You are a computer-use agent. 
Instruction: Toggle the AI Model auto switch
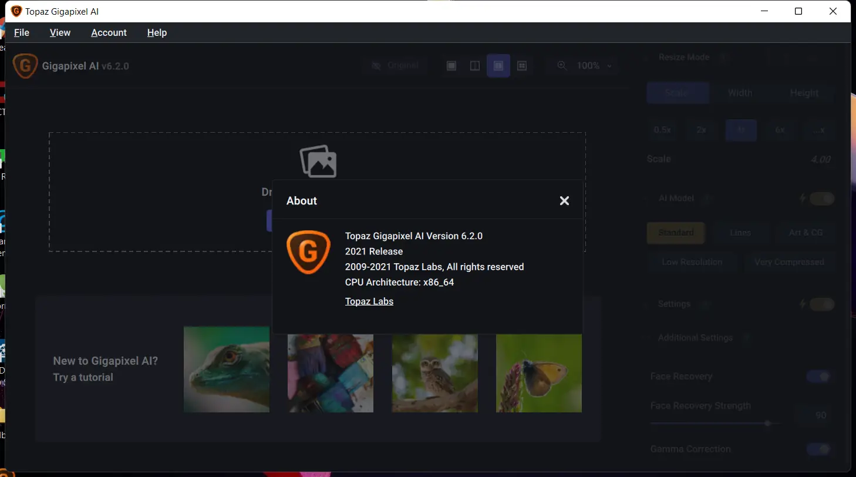[822, 199]
